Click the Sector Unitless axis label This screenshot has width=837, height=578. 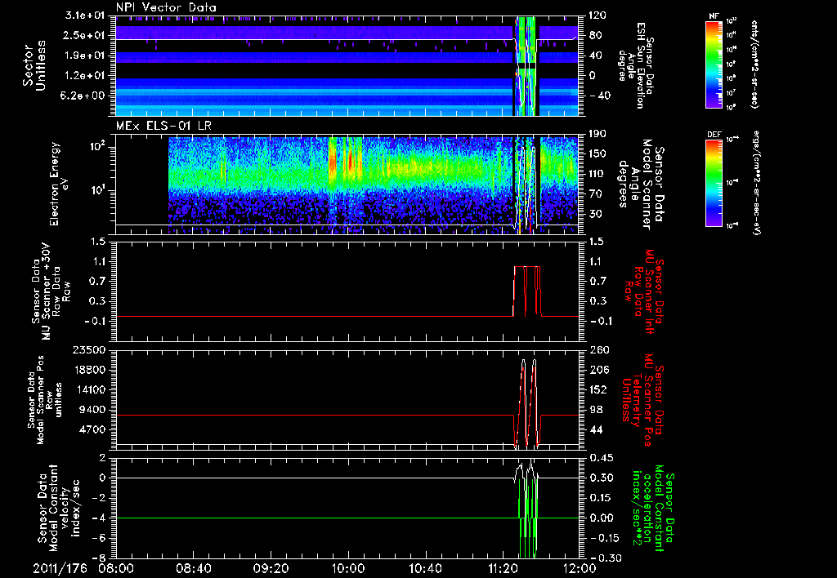tap(33, 65)
